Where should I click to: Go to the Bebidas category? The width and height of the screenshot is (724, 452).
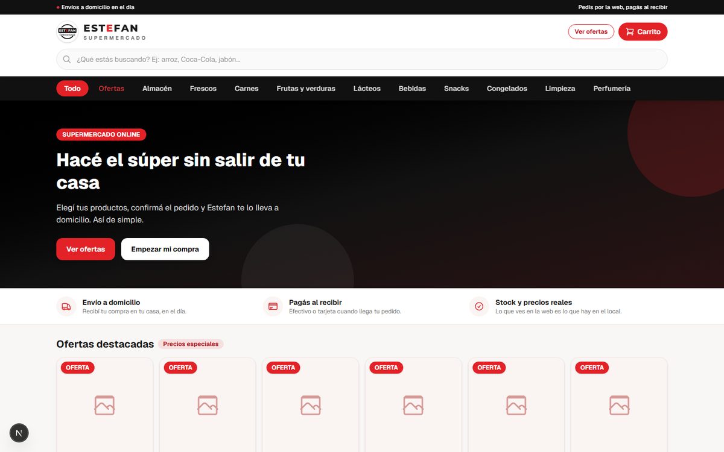[x=412, y=89]
